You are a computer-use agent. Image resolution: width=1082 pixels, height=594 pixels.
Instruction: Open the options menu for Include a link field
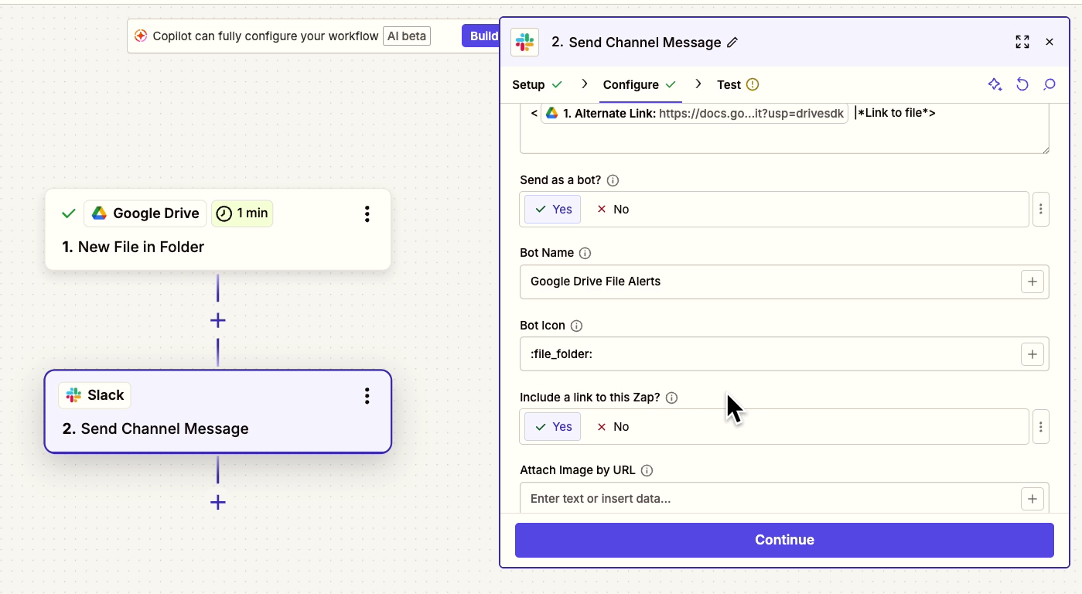(1041, 427)
